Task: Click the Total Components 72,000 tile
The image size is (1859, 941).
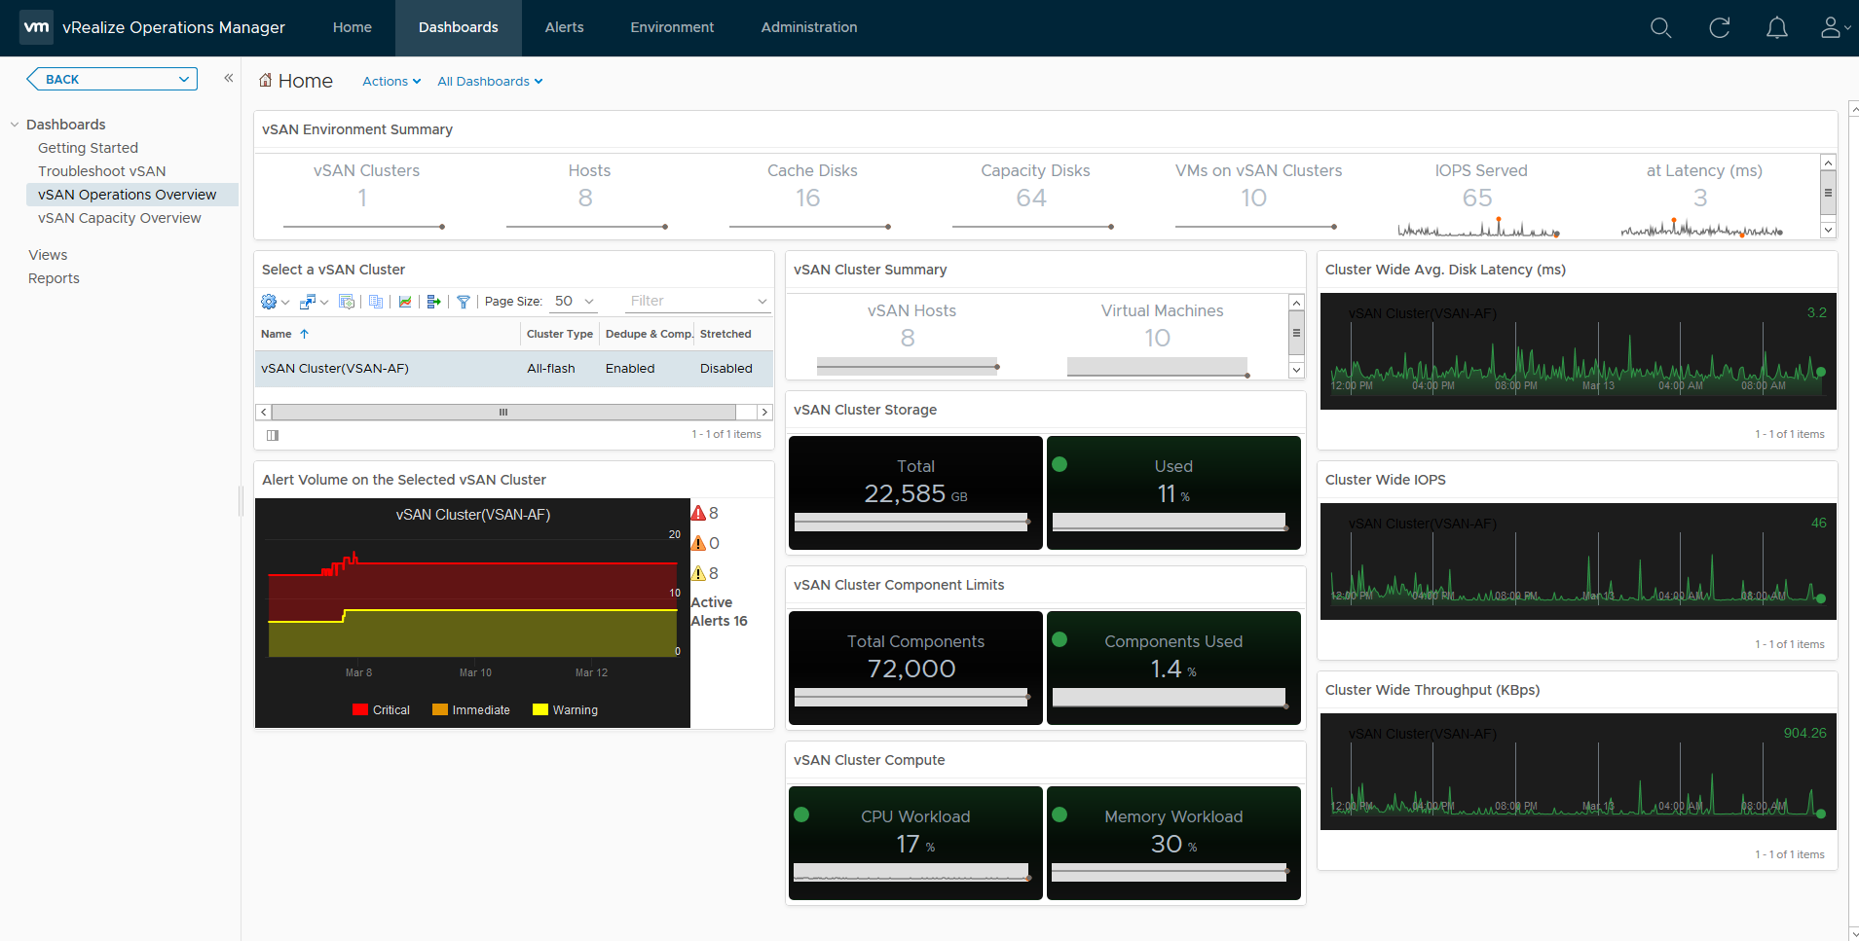Action: click(x=915, y=668)
